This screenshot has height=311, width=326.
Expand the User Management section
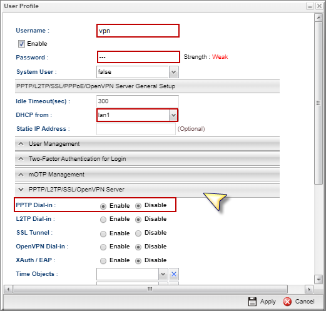pyautogui.click(x=147, y=144)
